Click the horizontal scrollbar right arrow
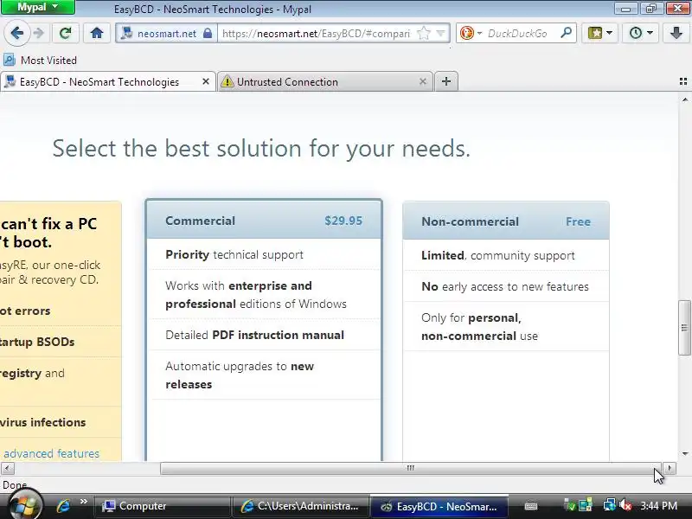692x519 pixels. click(x=669, y=468)
